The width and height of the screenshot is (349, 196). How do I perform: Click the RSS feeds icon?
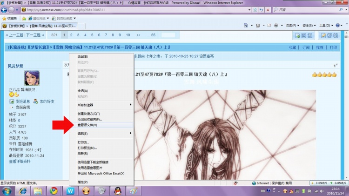pyautogui.click(x=258, y=26)
